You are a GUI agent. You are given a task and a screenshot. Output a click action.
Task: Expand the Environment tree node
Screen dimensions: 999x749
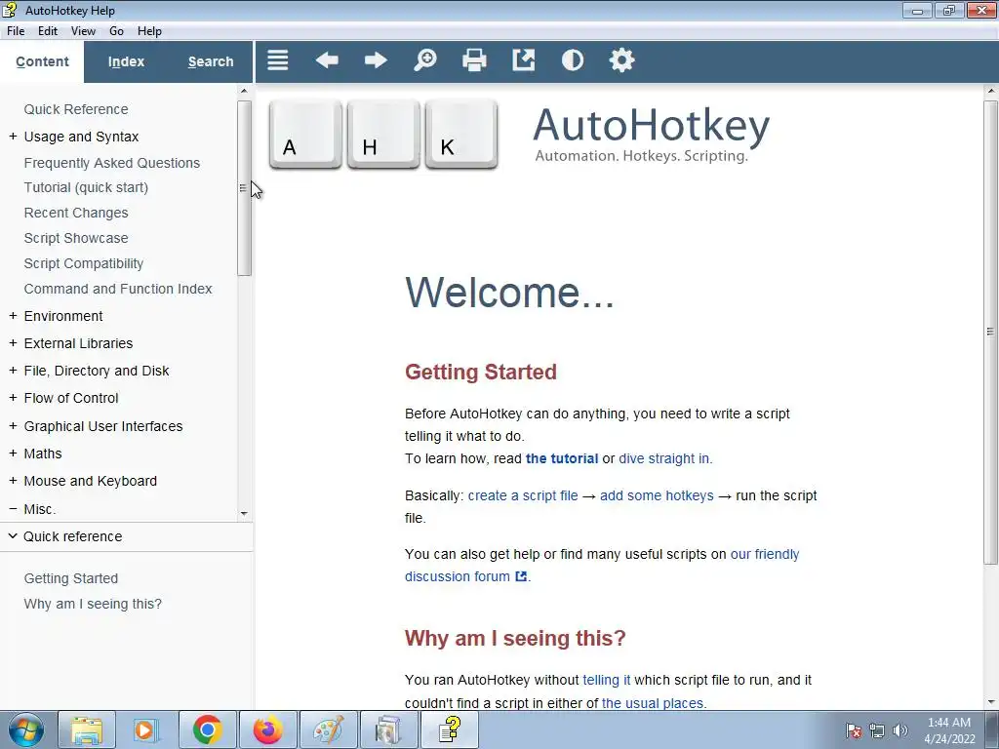13,316
